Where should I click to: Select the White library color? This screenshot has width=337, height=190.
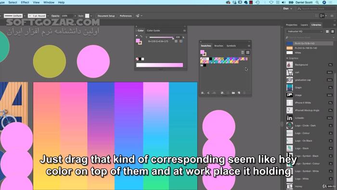(310, 53)
